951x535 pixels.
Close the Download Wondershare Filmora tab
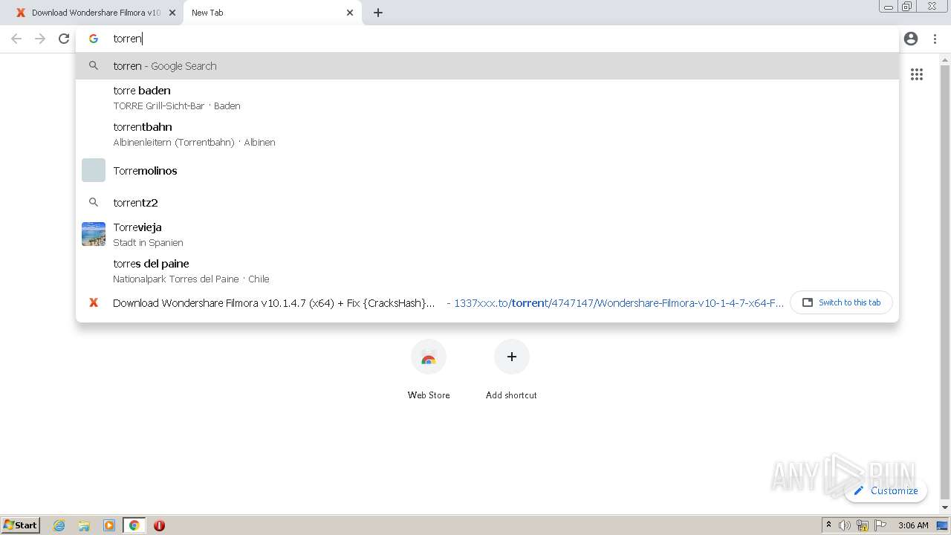[172, 13]
